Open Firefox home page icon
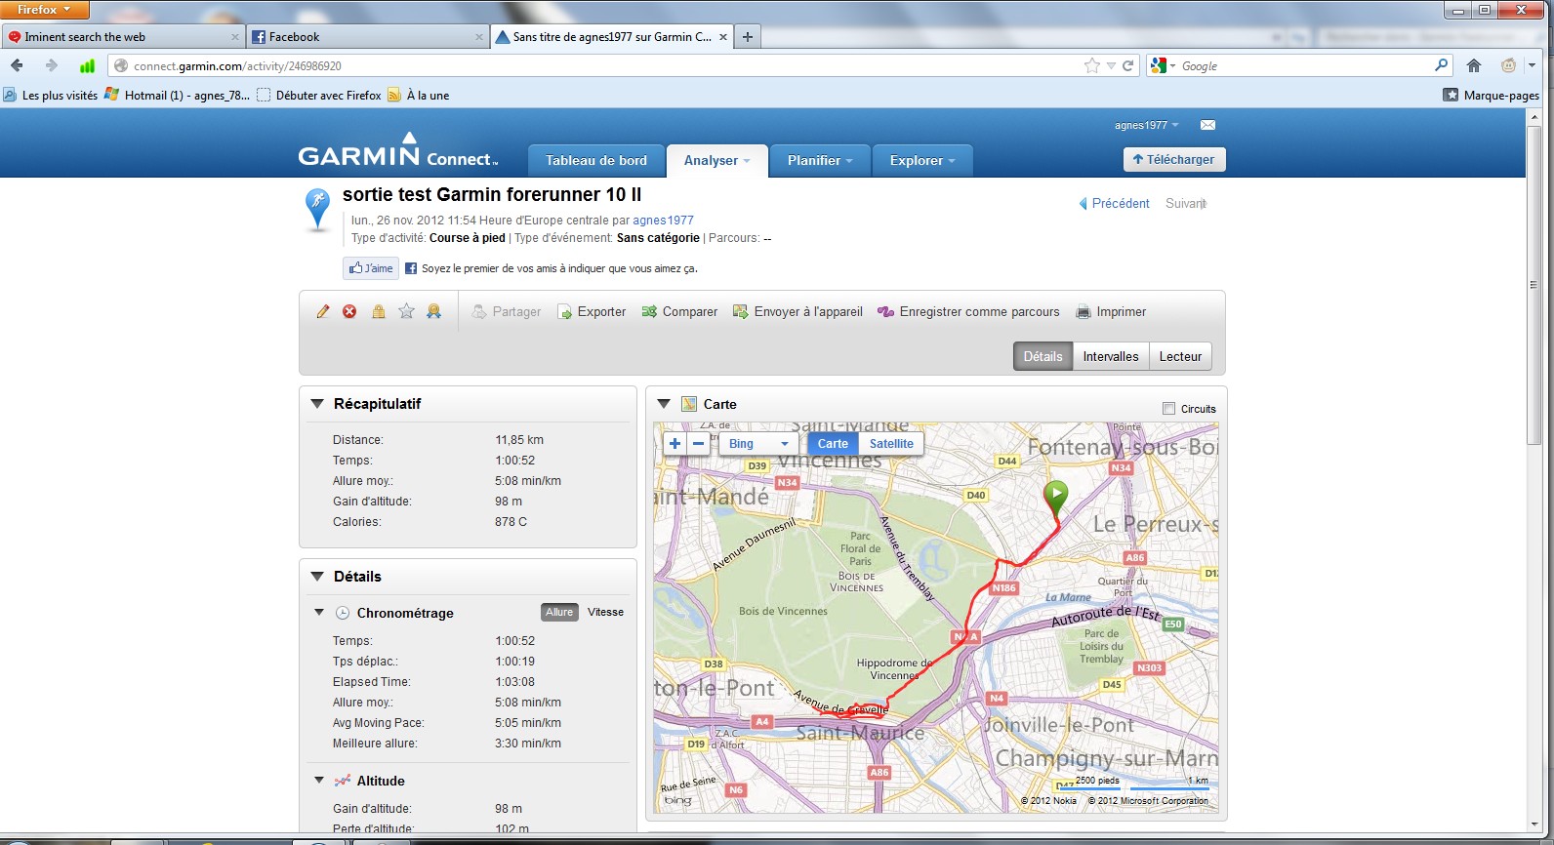Viewport: 1554px width, 845px height. [1474, 65]
